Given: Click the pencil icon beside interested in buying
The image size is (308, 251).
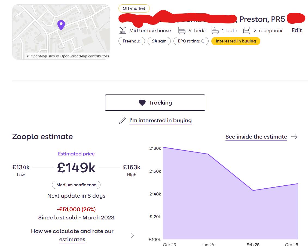Looking at the screenshot, I should pos(123,120).
